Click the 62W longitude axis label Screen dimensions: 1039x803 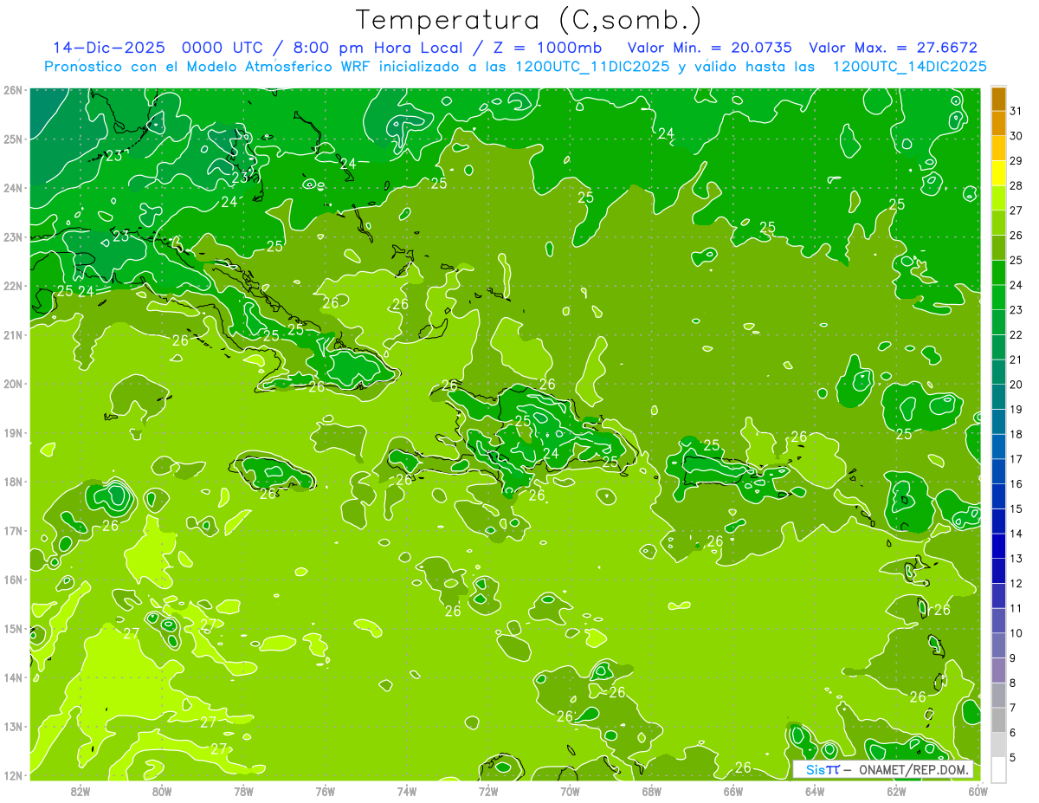(896, 791)
